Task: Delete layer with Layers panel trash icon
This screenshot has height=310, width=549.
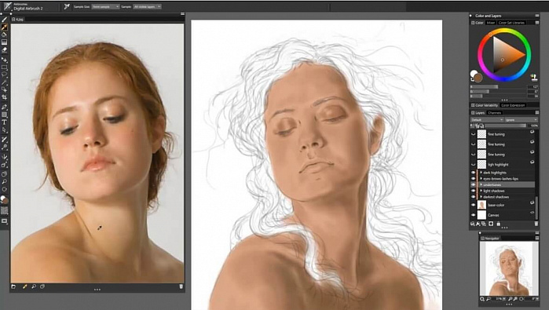Action: click(x=536, y=224)
